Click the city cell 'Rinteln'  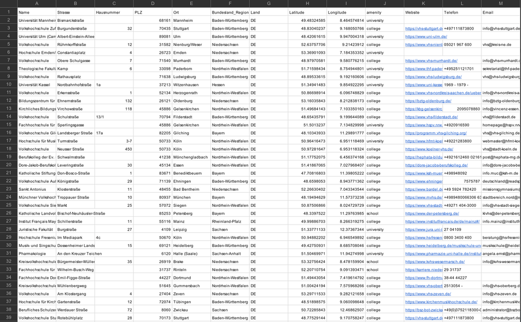(x=191, y=270)
